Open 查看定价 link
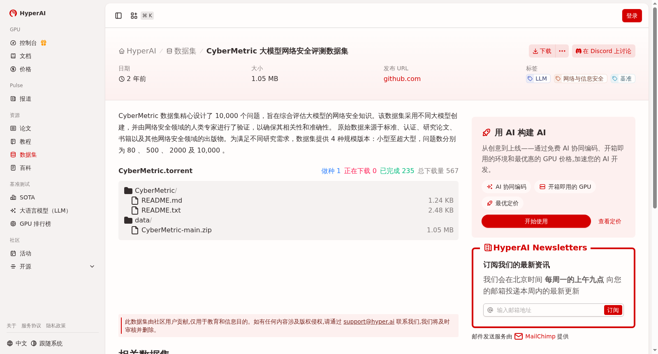658x354 pixels. pyautogui.click(x=610, y=221)
